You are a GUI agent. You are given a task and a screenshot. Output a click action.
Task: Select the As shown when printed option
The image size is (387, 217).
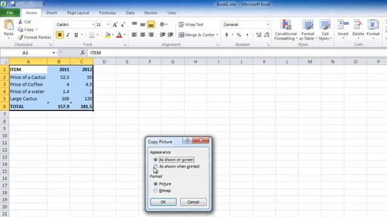[177, 166]
